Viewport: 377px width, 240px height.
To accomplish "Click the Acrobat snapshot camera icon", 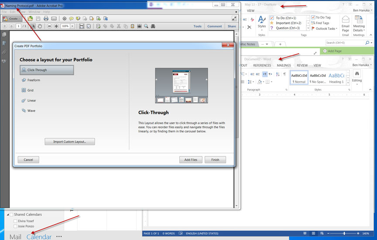I will point(139,26).
